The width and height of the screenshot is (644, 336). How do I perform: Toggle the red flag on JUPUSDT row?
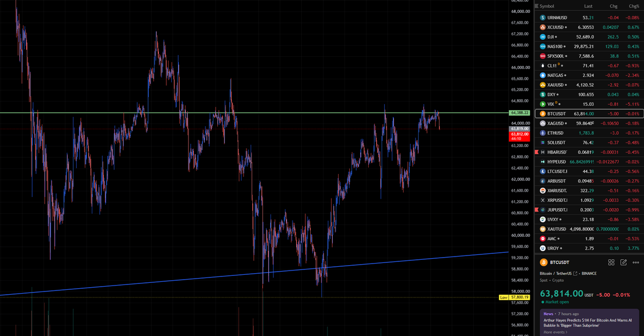(x=536, y=210)
